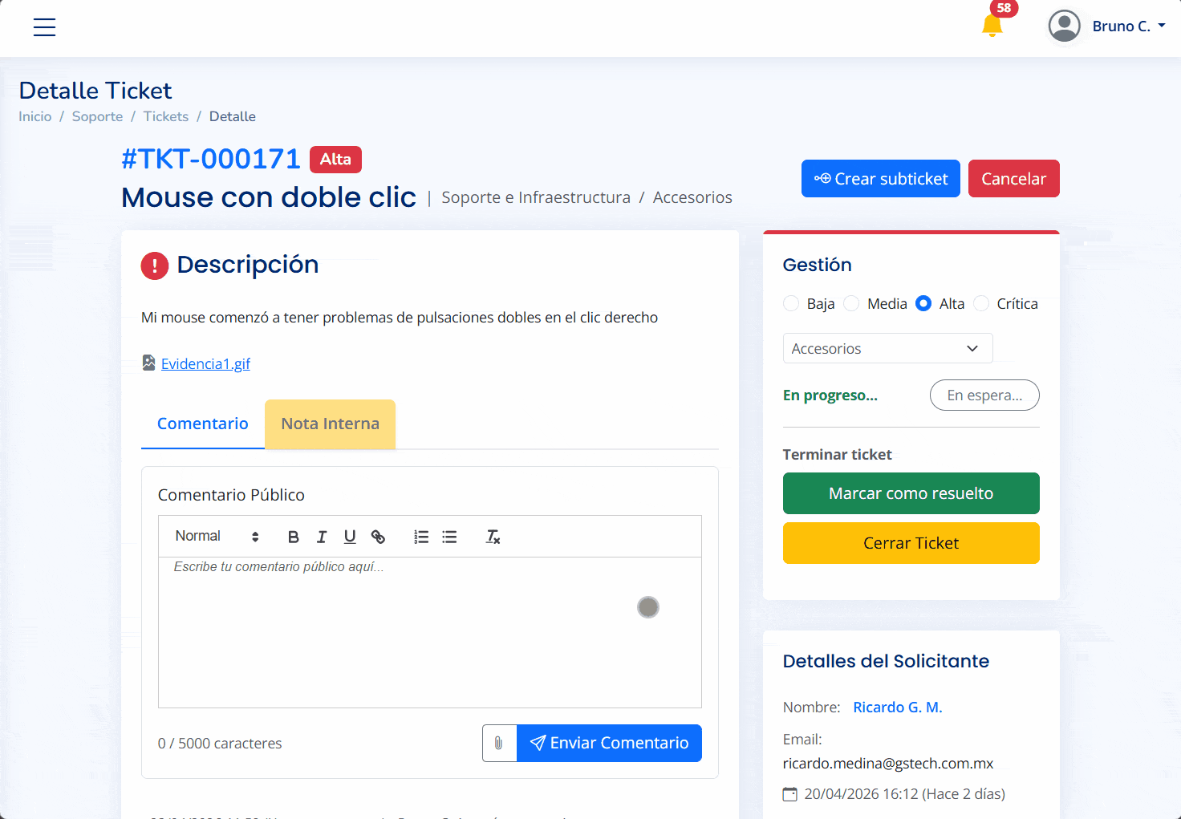
Task: Open the hamburger navigation menu
Action: tap(44, 27)
